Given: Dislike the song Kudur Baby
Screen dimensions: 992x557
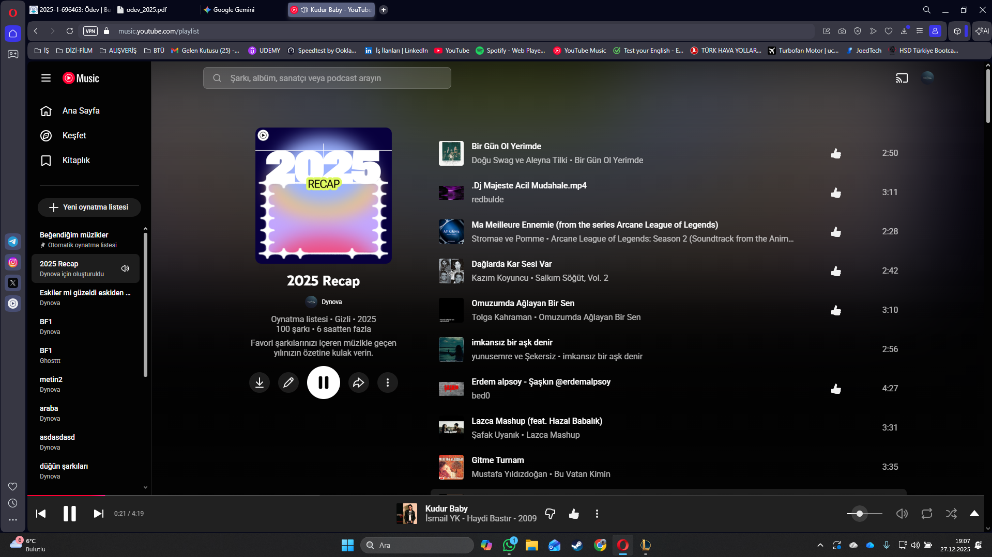Looking at the screenshot, I should coord(550,514).
